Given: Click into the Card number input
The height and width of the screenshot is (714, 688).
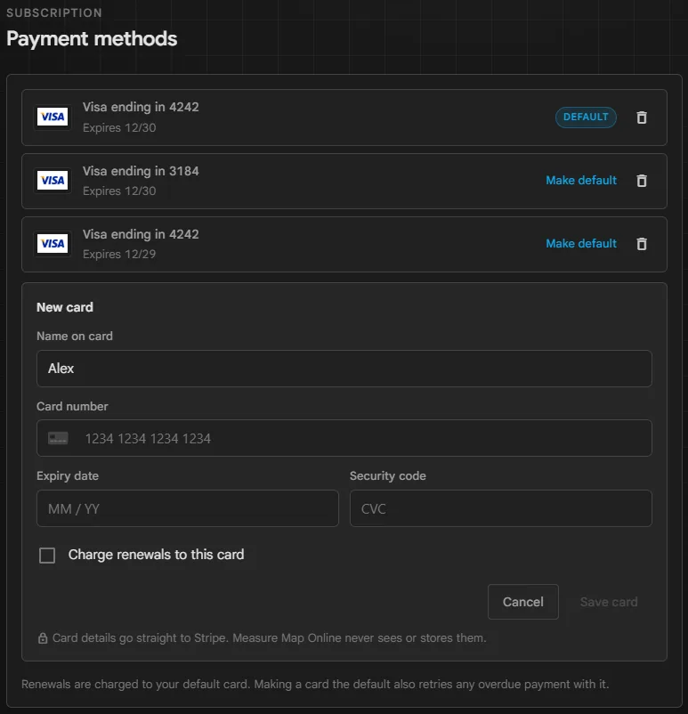Looking at the screenshot, I should pos(344,438).
